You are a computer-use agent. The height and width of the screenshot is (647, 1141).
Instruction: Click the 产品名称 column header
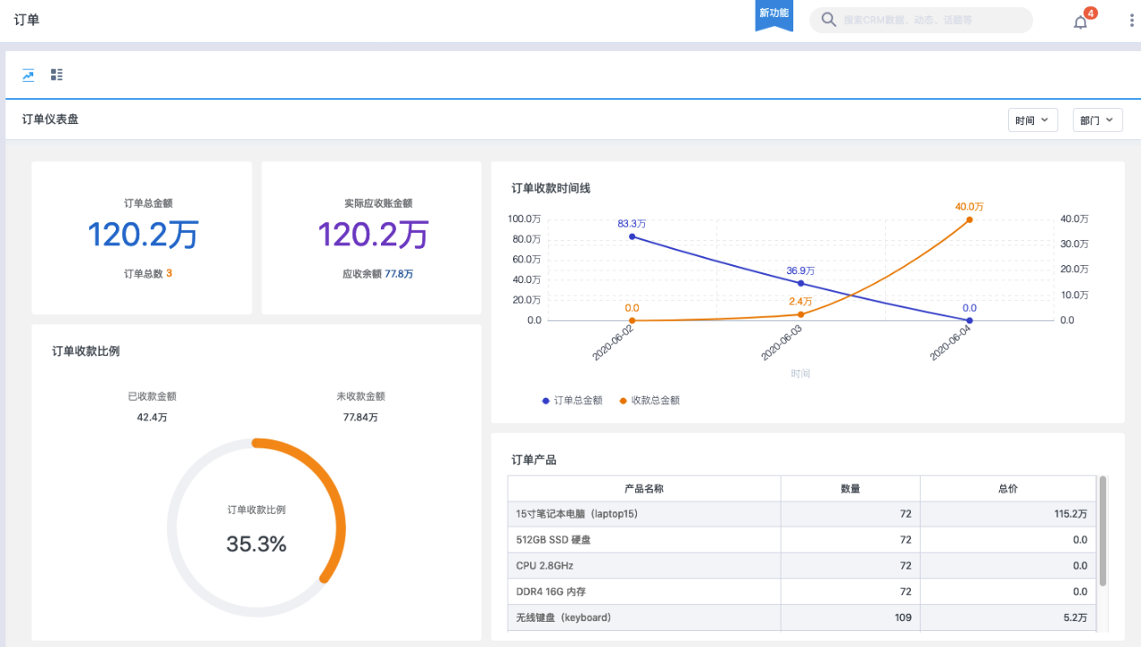click(x=643, y=489)
